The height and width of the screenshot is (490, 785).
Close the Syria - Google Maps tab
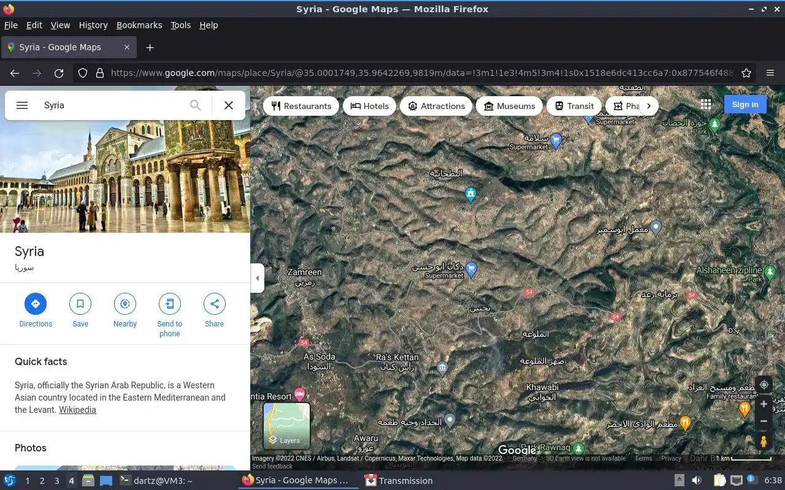(127, 47)
